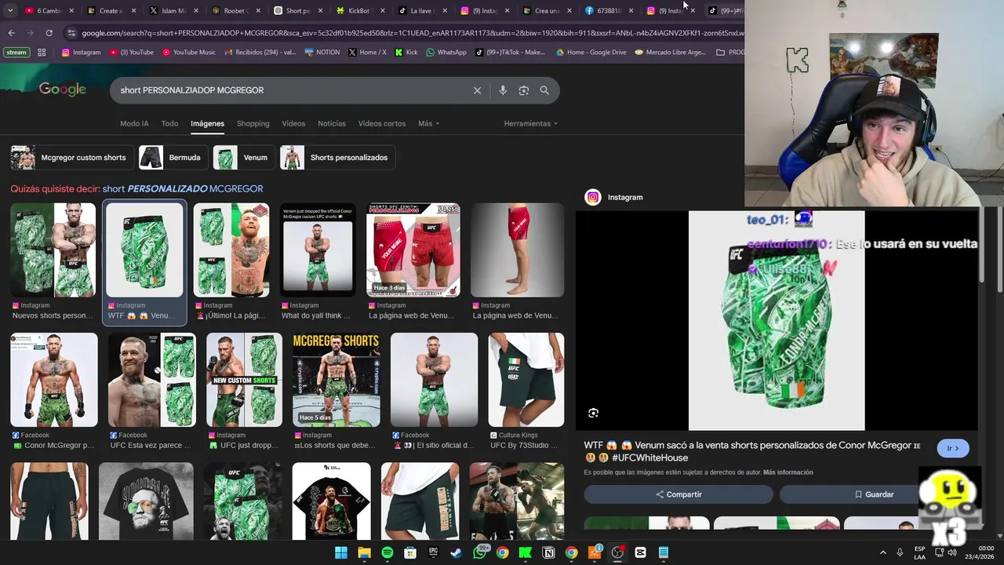Image resolution: width=1004 pixels, height=565 pixels.
Task: Open Google Lens image search icon
Action: click(524, 90)
